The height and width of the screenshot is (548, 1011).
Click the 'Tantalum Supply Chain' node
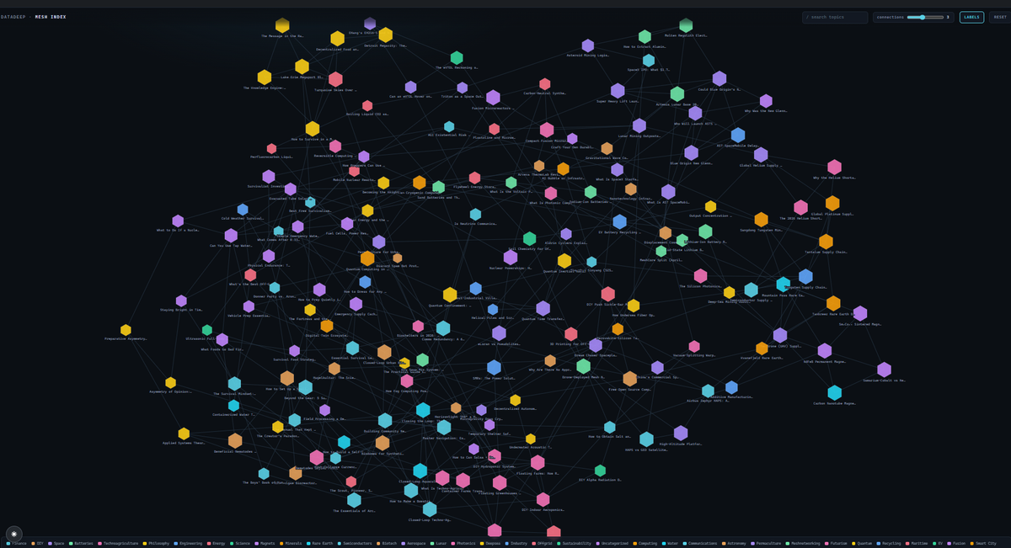pos(826,242)
